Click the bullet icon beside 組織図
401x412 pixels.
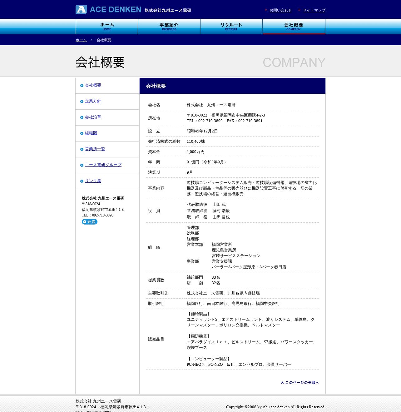pos(82,133)
